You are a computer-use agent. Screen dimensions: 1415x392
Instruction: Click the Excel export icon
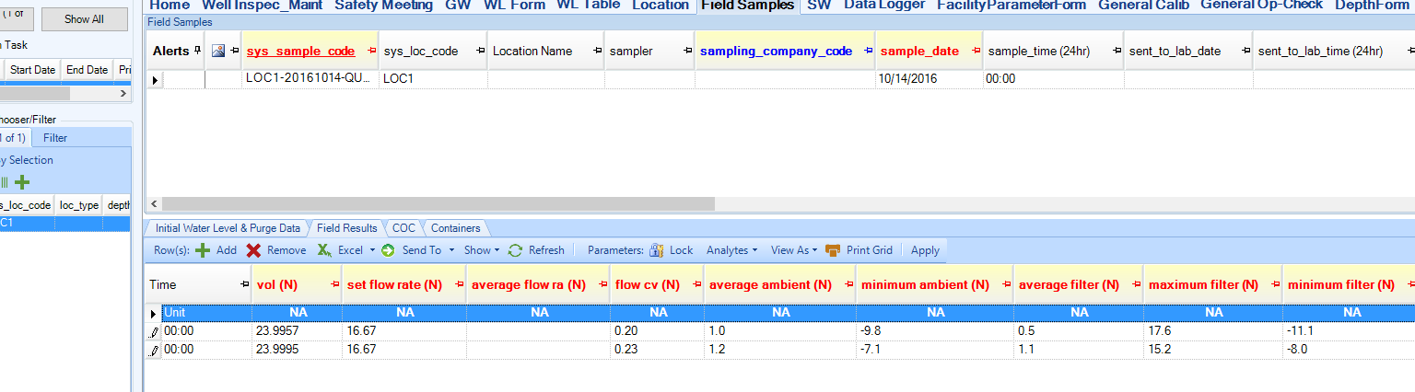(324, 250)
